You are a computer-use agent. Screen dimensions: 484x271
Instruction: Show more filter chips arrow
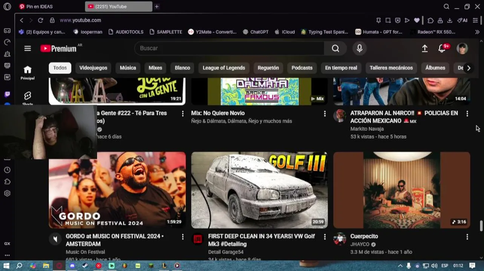pyautogui.click(x=469, y=68)
